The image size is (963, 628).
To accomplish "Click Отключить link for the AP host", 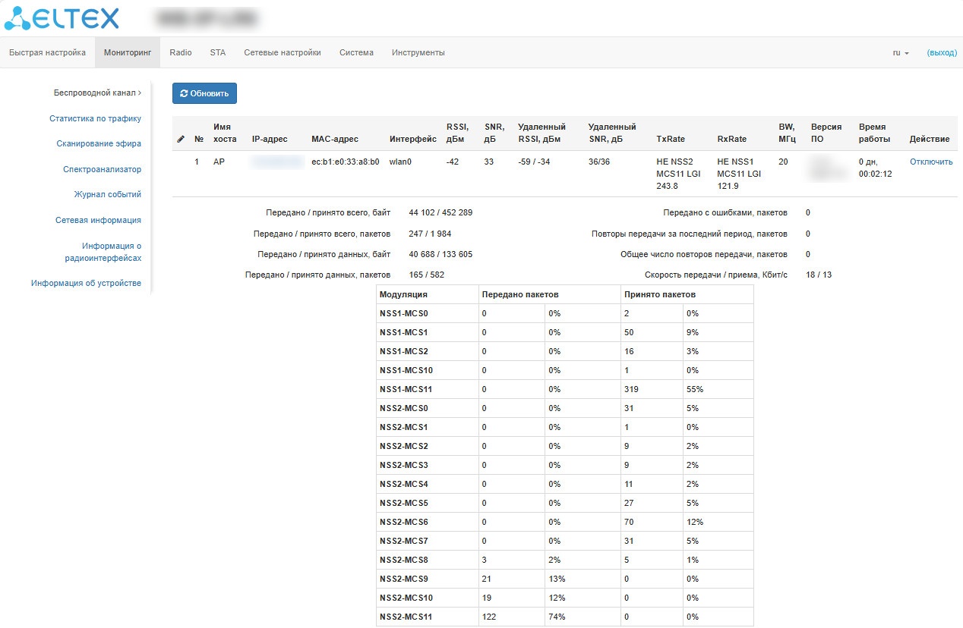I will click(x=931, y=162).
